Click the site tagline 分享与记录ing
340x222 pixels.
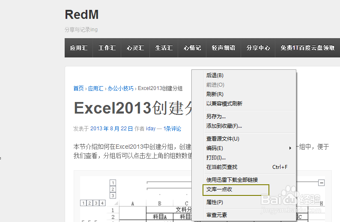(81, 30)
